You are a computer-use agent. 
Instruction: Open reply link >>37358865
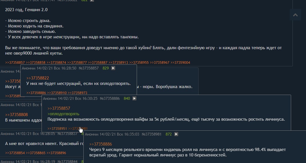click(x=36, y=153)
